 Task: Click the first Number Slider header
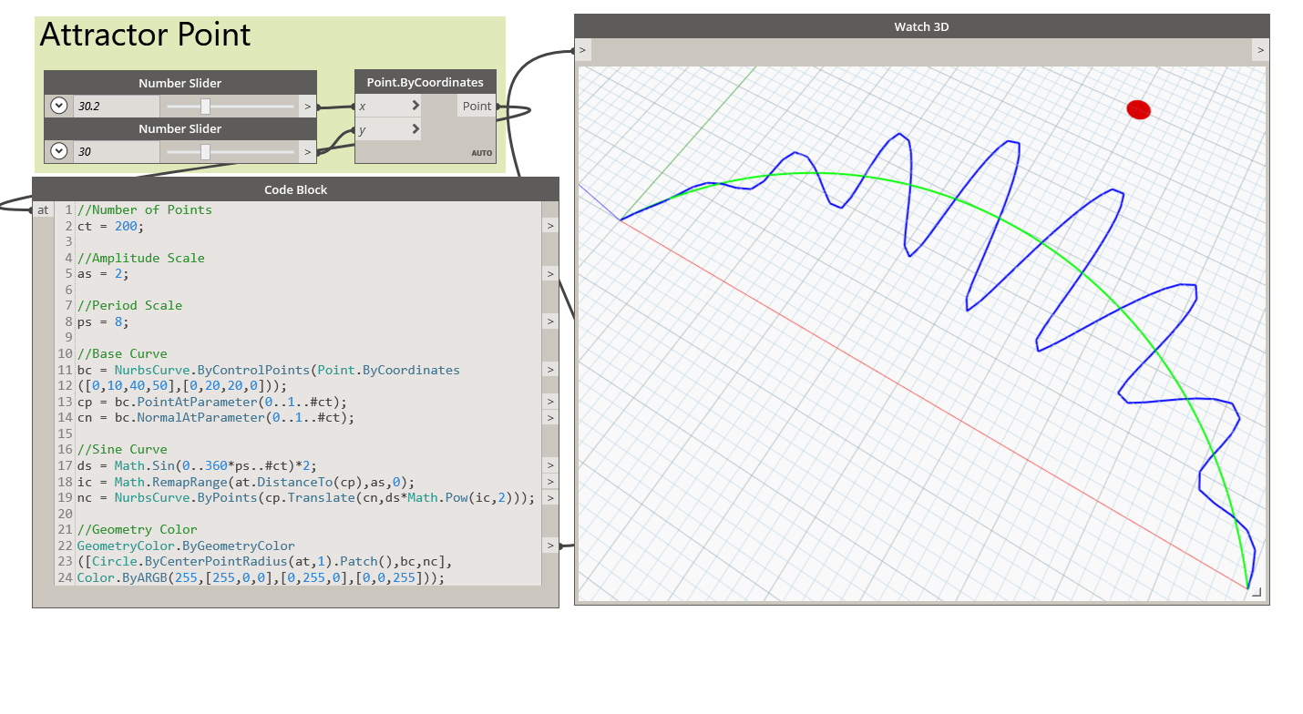click(180, 83)
